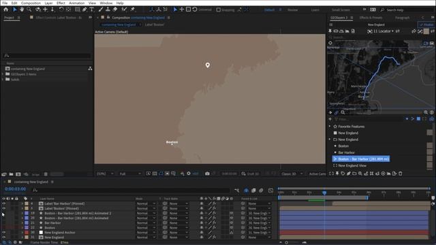Click the color swatch beside favorite New England
The height and width of the screenshot is (245, 436).
(430, 133)
